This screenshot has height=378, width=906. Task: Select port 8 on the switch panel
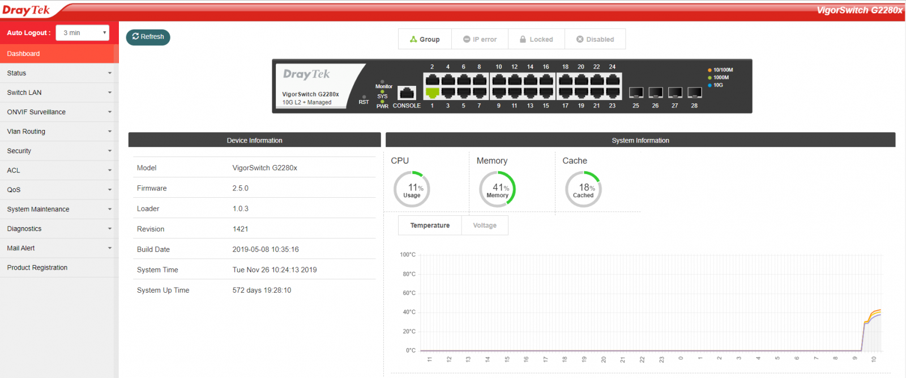coord(480,79)
